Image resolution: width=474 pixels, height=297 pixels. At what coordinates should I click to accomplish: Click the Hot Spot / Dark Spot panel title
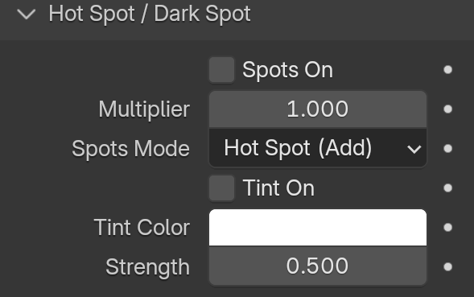(x=150, y=14)
